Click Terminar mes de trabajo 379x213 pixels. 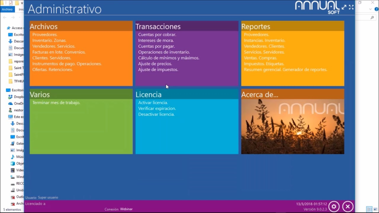56,103
